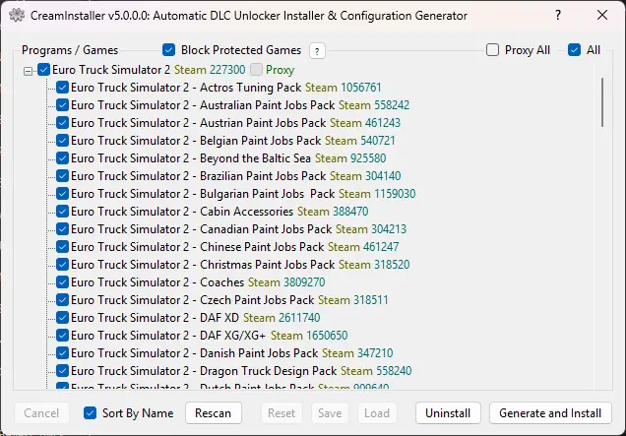Uncheck the Block Protected Games checkbox

point(169,50)
